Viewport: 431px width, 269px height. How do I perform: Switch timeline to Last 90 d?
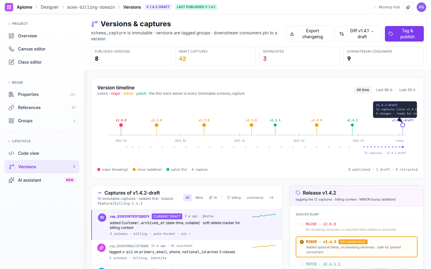(384, 90)
